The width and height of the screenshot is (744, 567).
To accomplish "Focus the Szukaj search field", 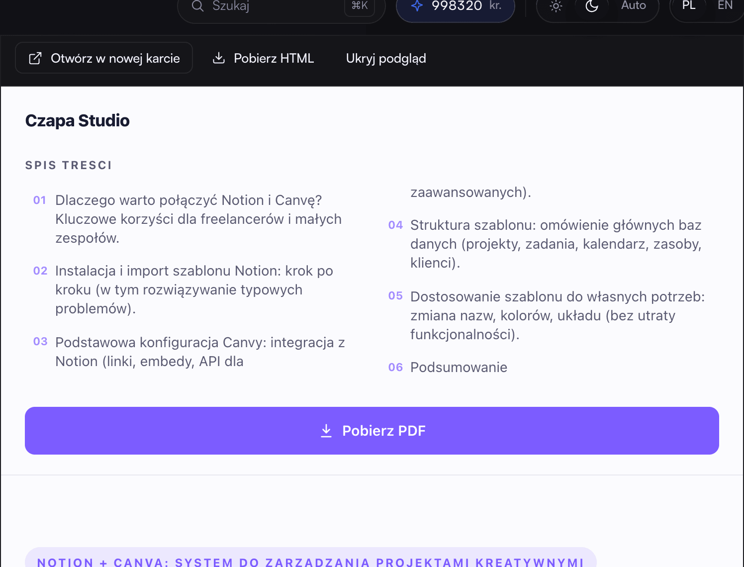I will 281,6.
